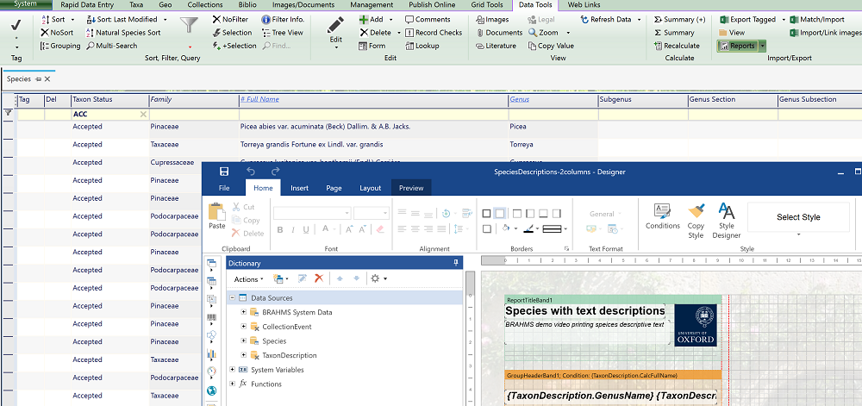Select the chart component in the toolbox
The width and height of the screenshot is (862, 406).
click(211, 353)
